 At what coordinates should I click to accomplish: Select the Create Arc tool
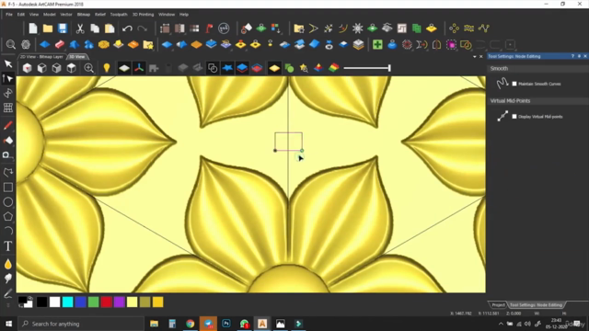click(8, 231)
